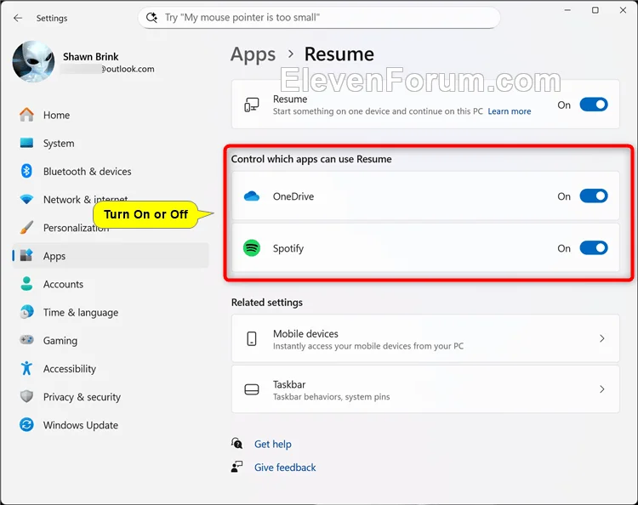Click Apps breadcrumb in header
The width and height of the screenshot is (638, 505).
(253, 54)
